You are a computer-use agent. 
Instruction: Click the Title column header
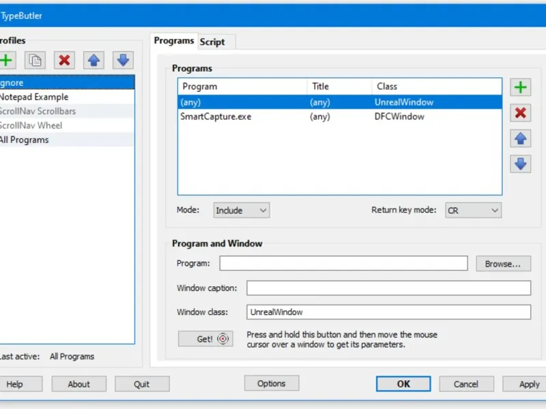[x=339, y=87]
